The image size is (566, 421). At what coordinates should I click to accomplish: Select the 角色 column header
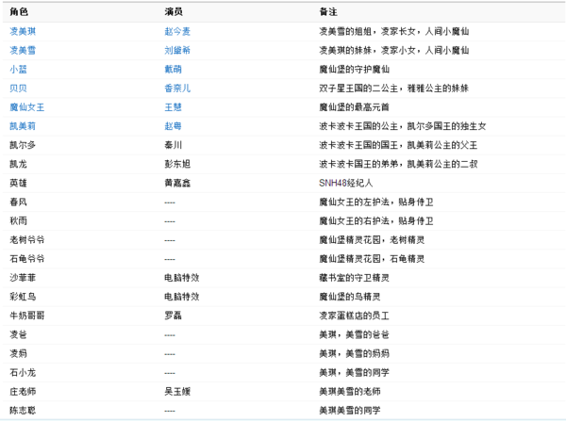tap(19, 12)
